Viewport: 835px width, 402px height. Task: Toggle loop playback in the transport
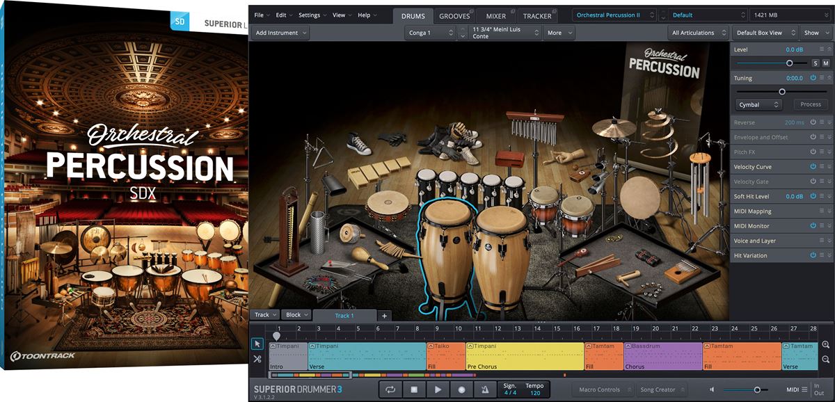[390, 389]
